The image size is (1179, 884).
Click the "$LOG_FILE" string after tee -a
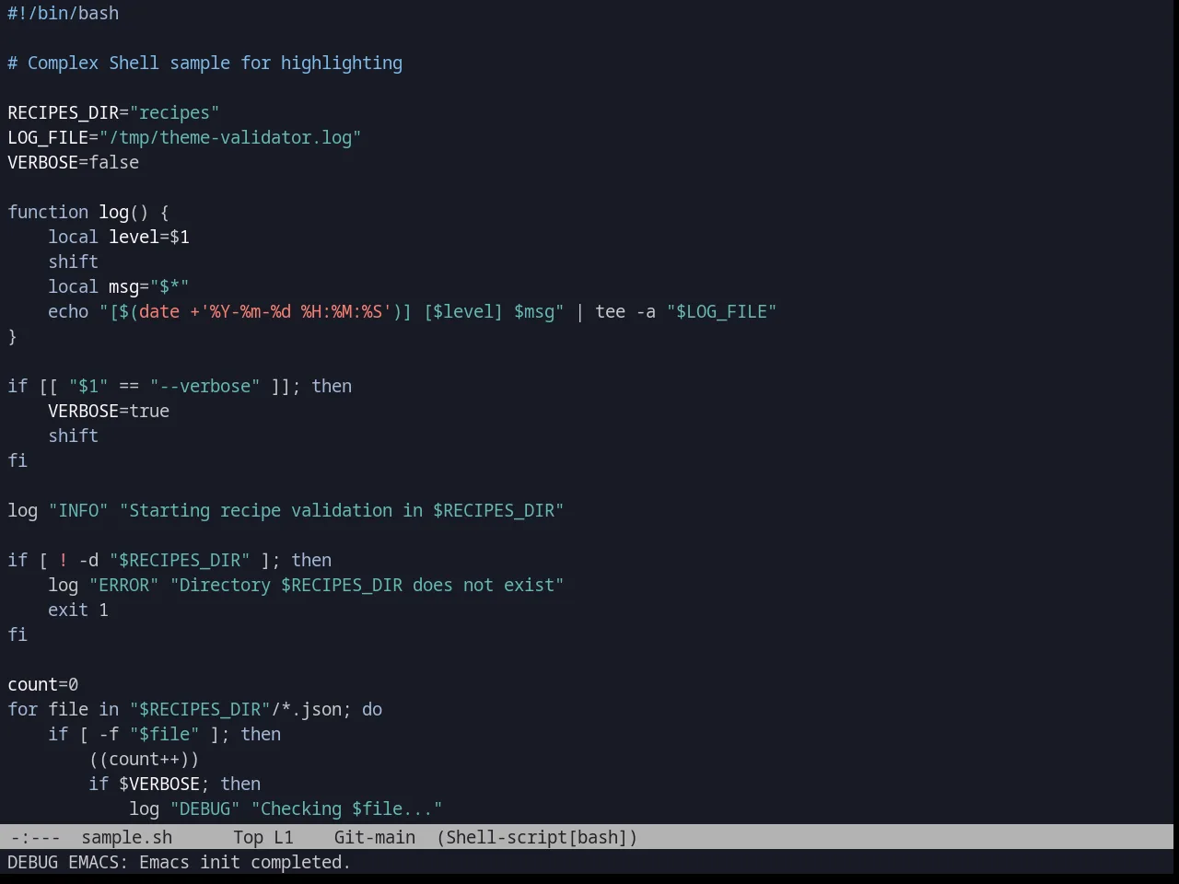point(722,311)
